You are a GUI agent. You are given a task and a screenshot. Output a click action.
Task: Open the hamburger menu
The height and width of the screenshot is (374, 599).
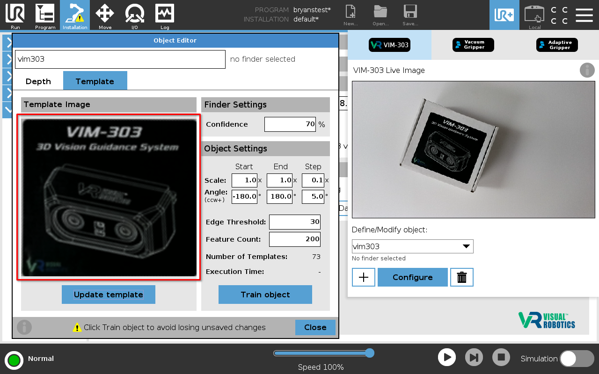[584, 15]
